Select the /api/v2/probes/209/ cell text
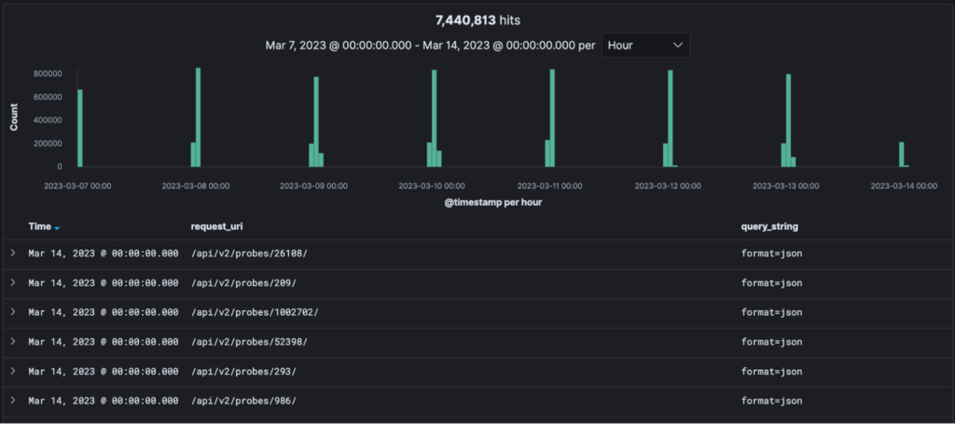Viewport: 955px width, 424px height. pyautogui.click(x=243, y=283)
